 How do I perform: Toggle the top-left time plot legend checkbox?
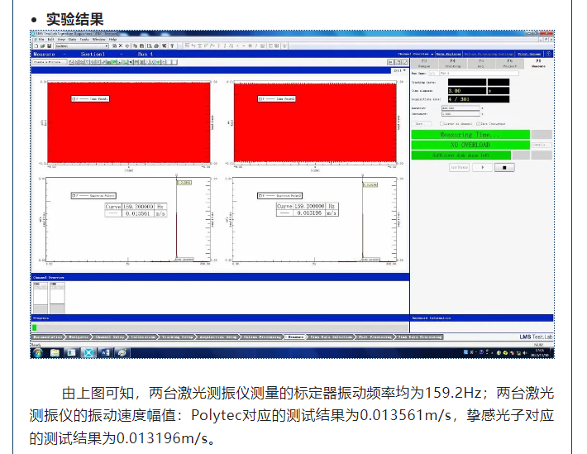pyautogui.click(x=74, y=99)
